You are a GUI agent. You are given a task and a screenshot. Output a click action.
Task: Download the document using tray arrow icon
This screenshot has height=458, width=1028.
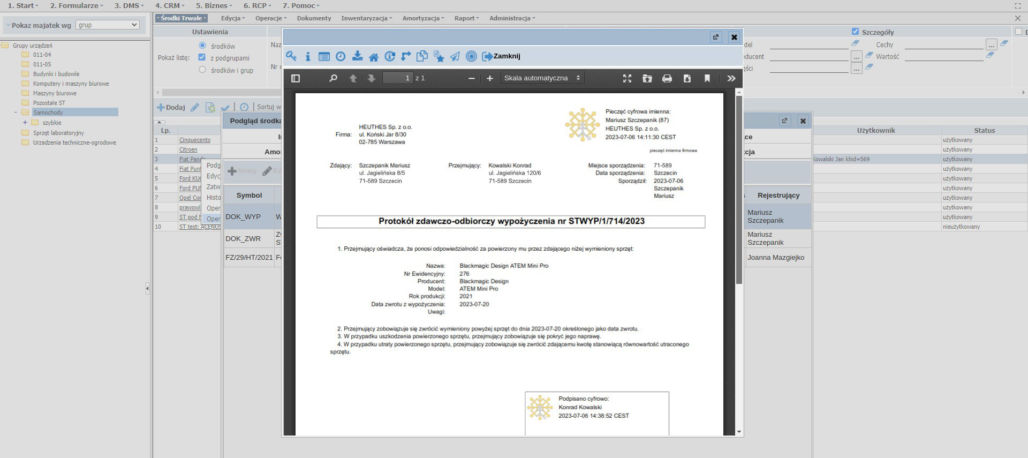tap(357, 56)
